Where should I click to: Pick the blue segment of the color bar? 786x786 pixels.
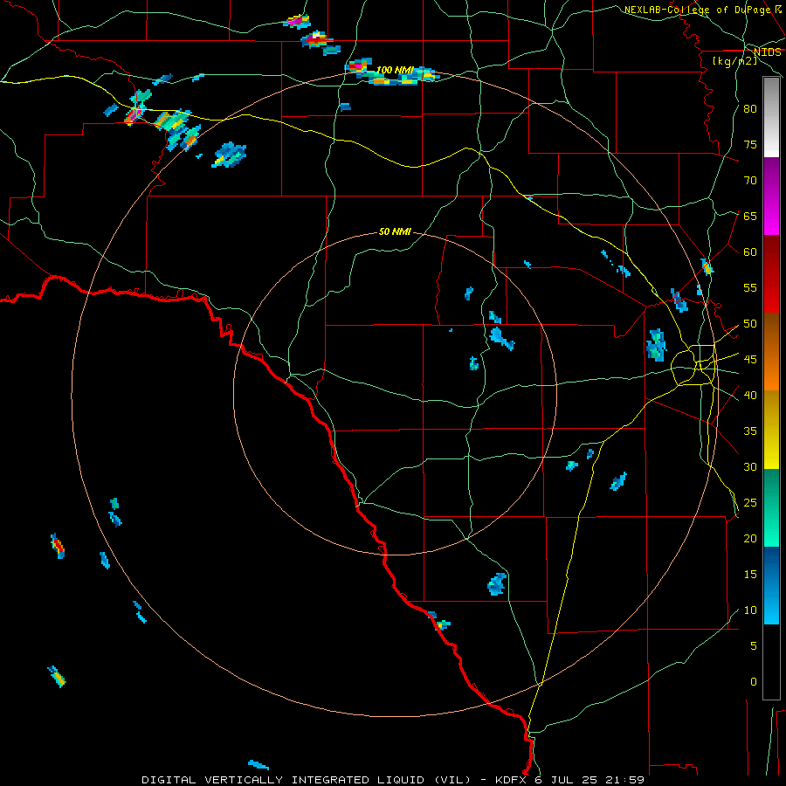coord(771,585)
